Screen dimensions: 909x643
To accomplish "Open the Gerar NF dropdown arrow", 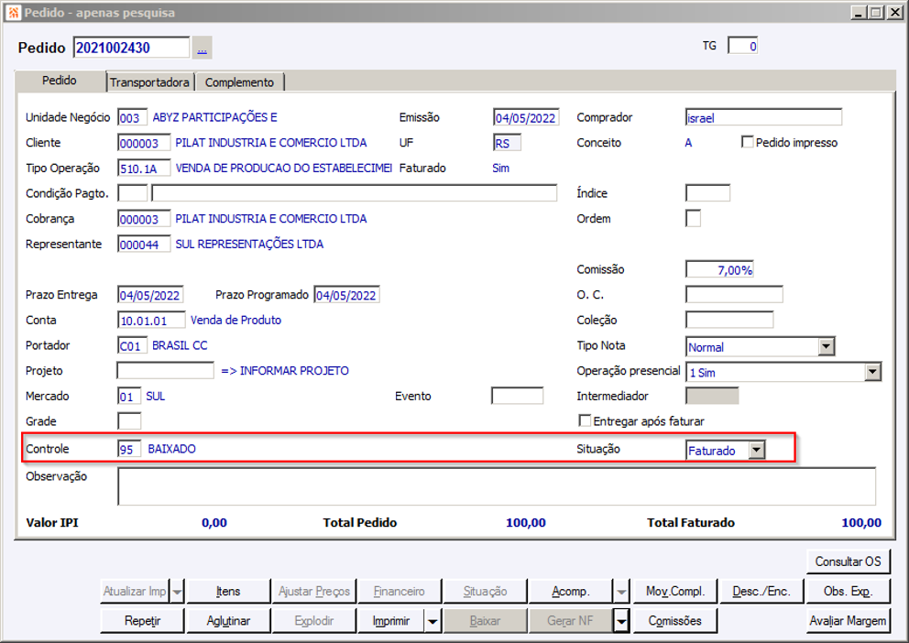I will click(621, 621).
